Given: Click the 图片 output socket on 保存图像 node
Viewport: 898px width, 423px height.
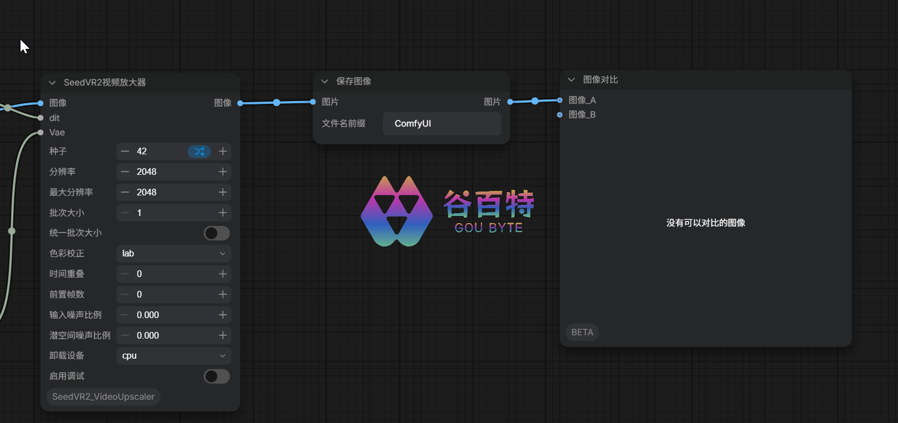Looking at the screenshot, I should 510,102.
